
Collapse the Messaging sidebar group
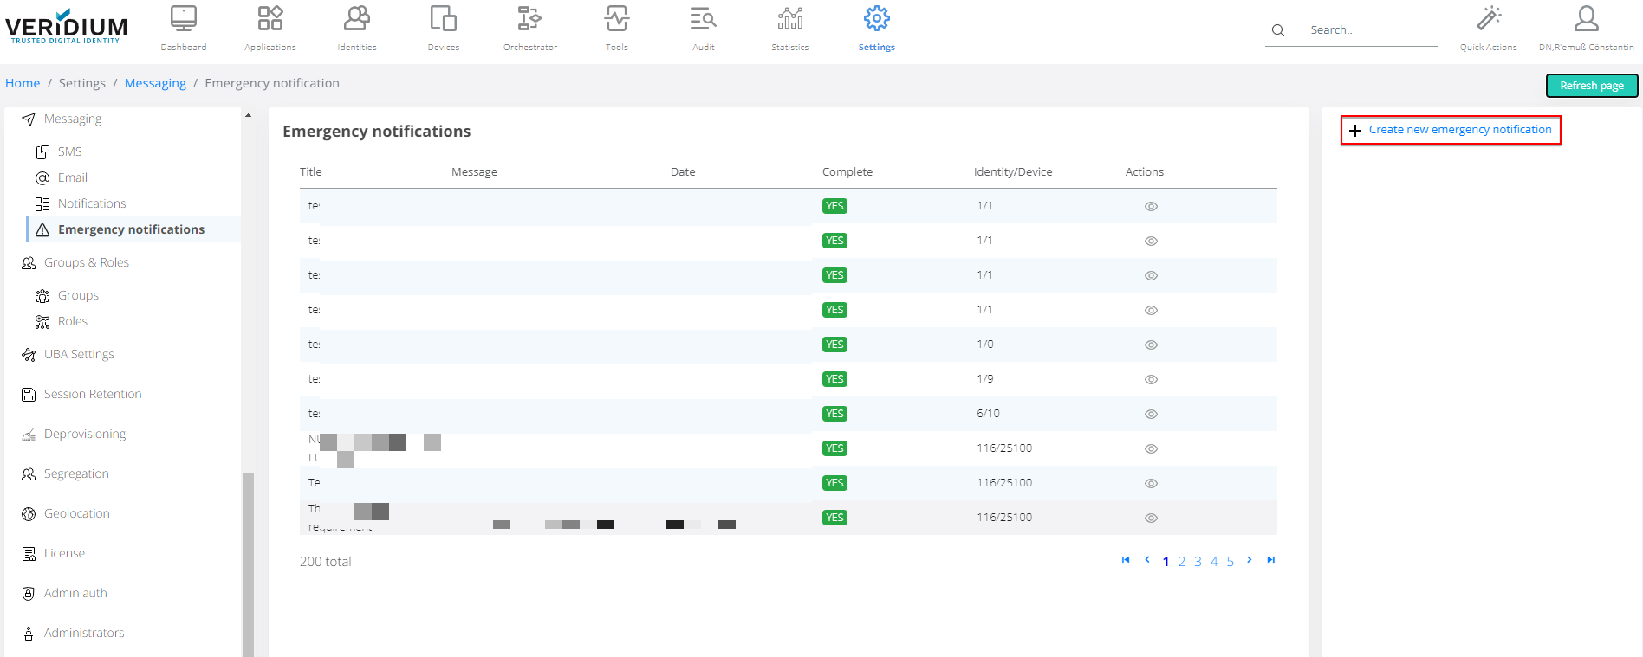click(x=73, y=119)
